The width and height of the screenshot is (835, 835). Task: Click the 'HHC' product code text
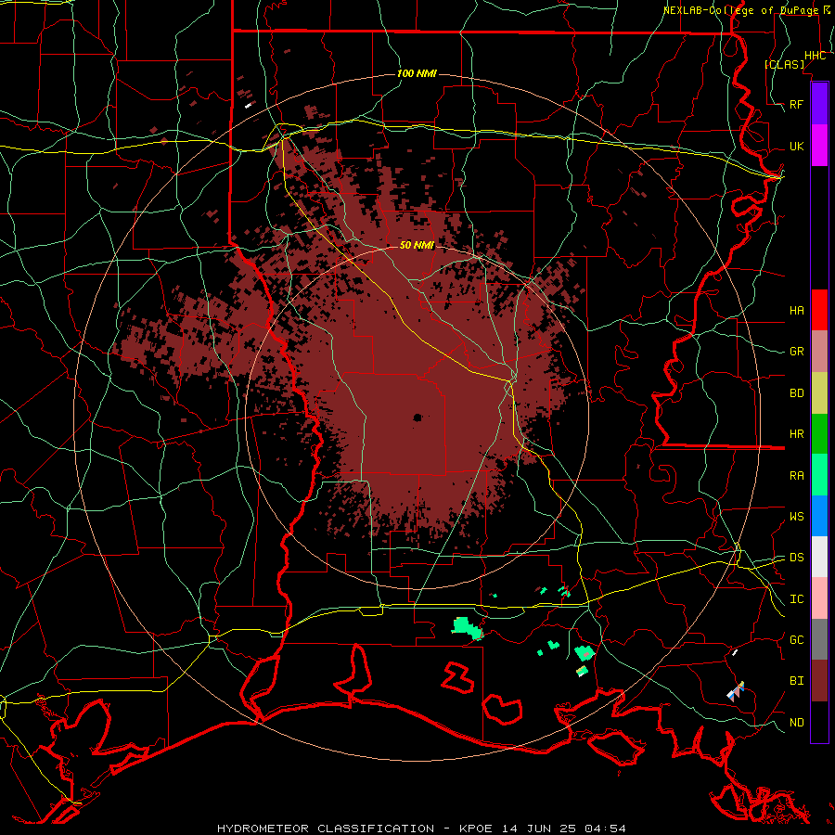815,56
